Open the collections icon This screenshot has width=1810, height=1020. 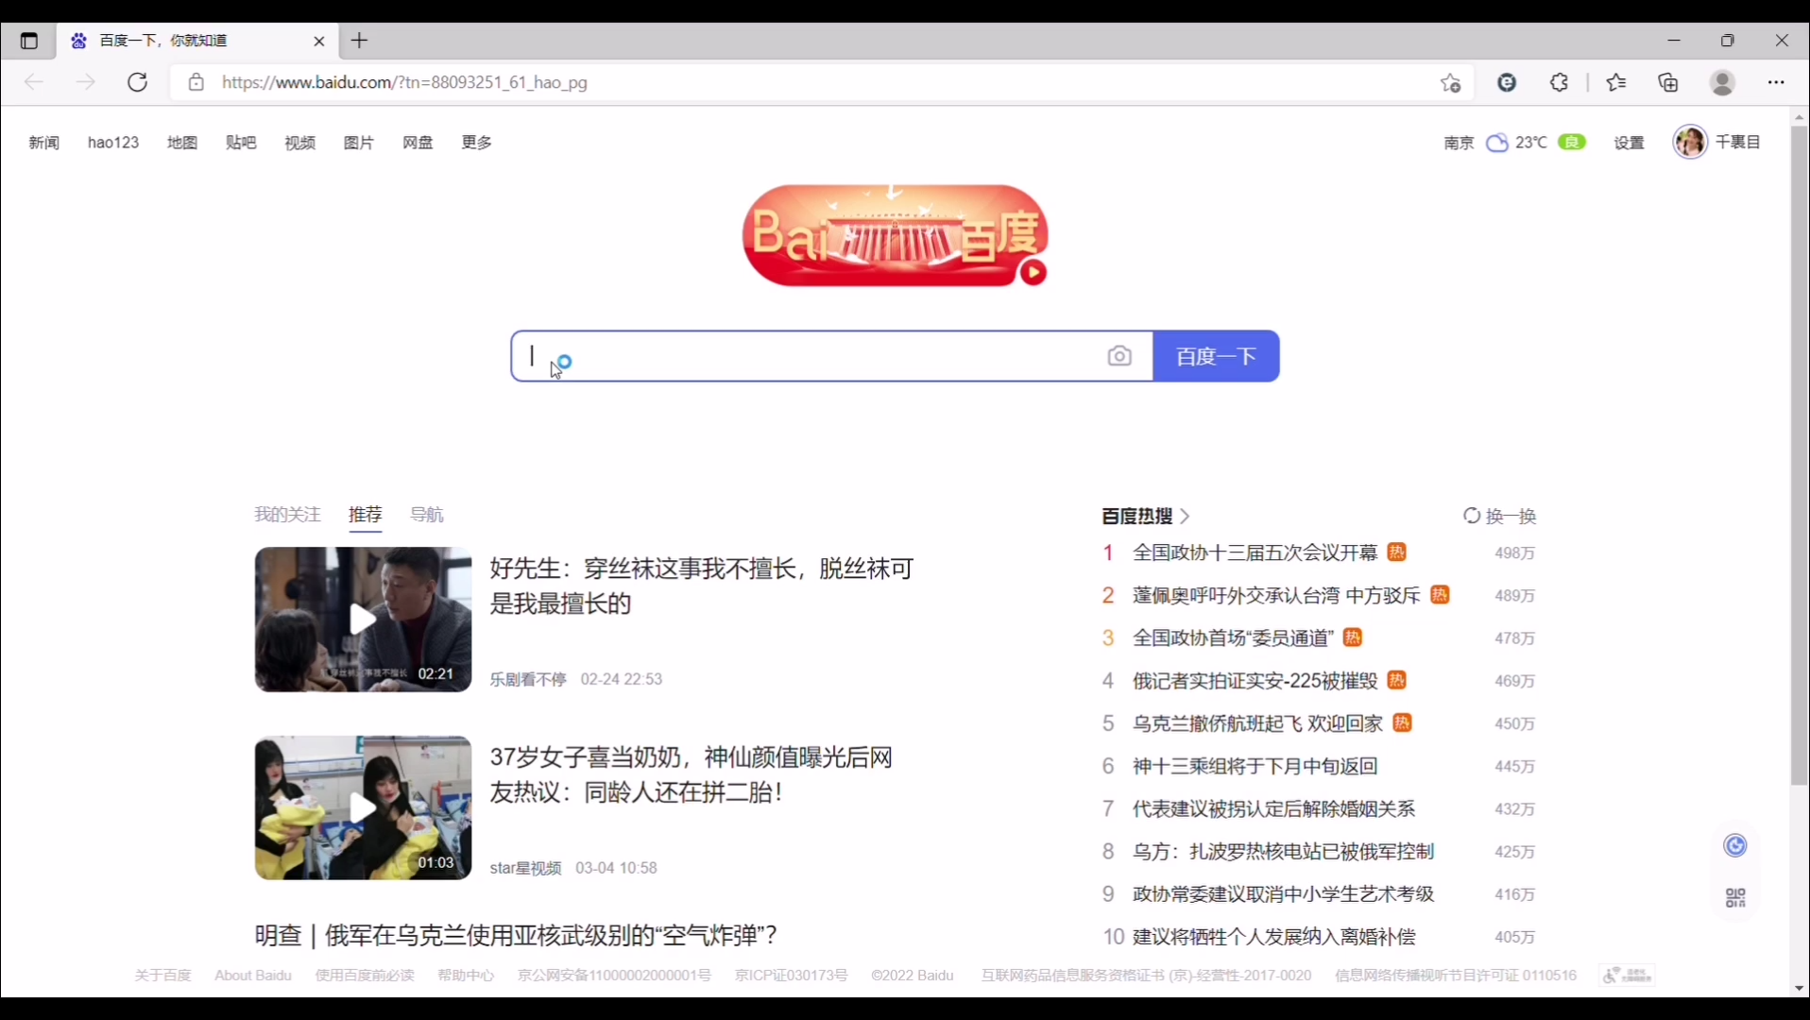point(1668,82)
